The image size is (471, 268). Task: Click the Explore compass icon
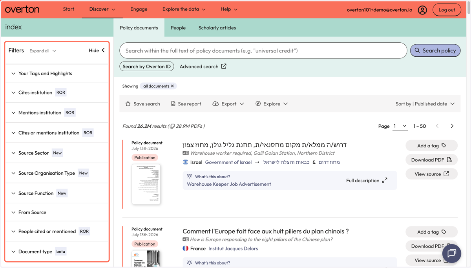(258, 104)
